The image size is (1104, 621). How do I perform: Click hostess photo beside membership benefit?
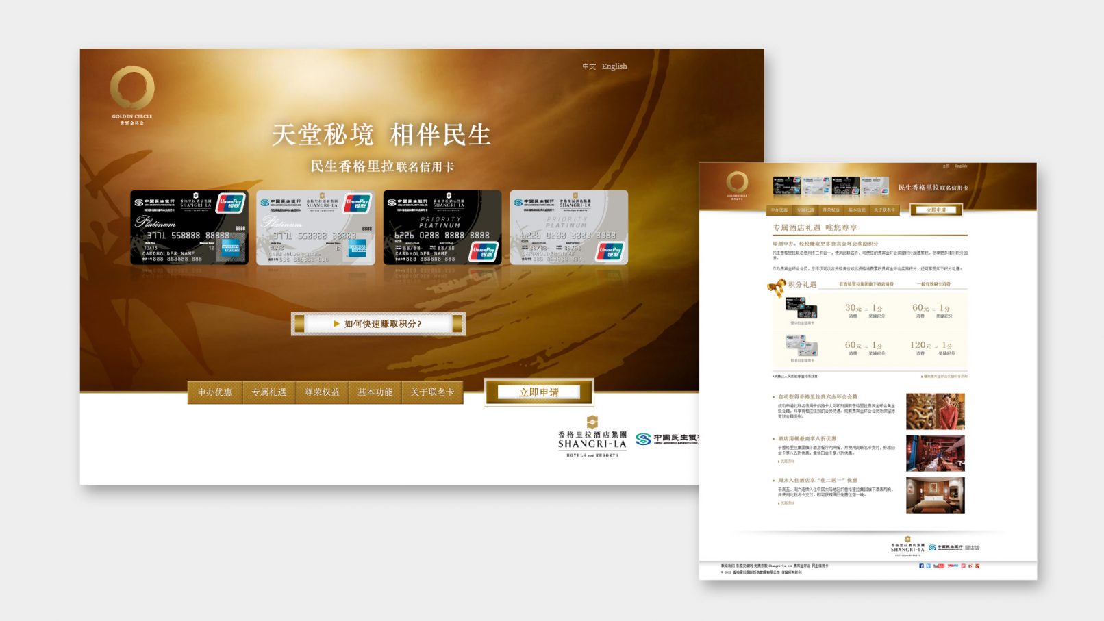[x=935, y=411]
